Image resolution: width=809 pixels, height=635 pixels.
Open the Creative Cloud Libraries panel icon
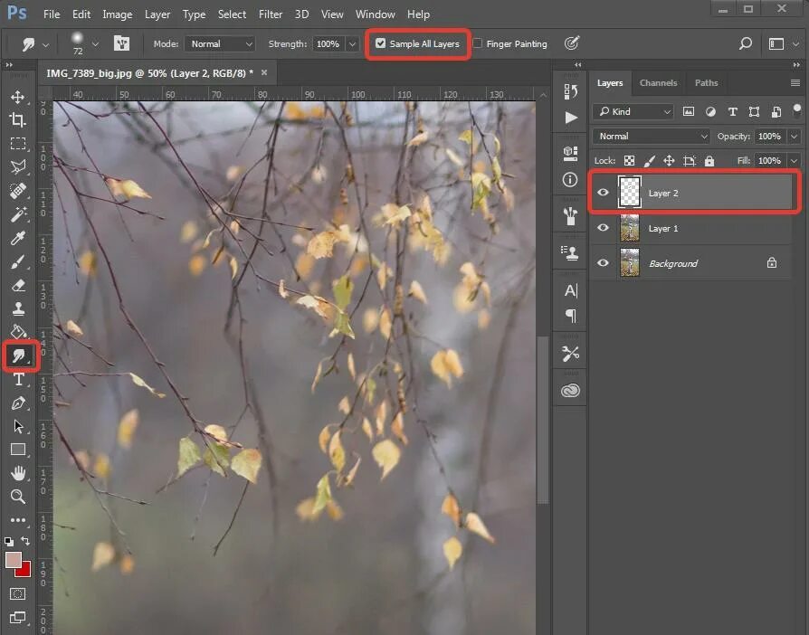click(x=570, y=391)
